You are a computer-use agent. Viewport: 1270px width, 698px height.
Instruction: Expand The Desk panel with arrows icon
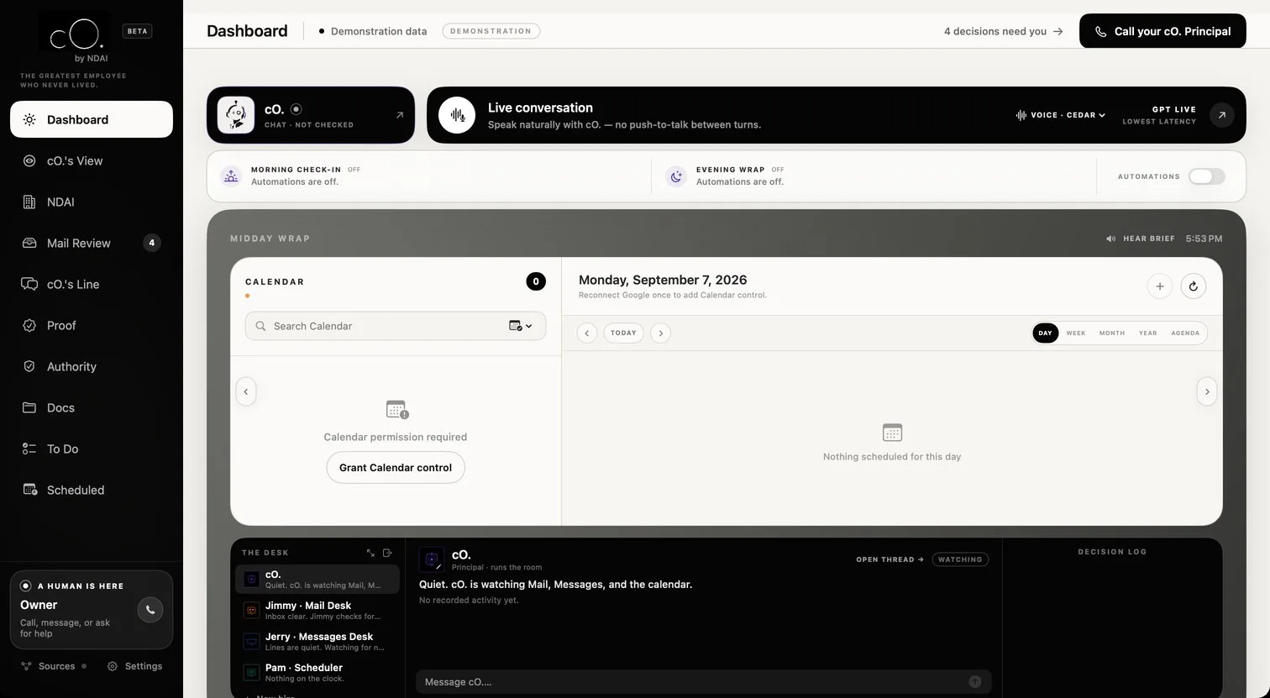(x=370, y=553)
